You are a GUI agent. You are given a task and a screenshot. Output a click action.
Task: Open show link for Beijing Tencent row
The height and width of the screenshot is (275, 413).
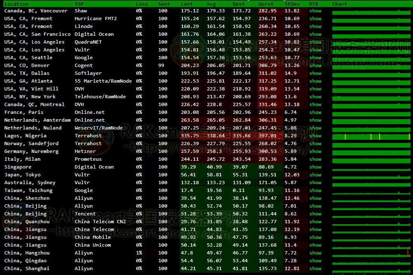point(315,214)
